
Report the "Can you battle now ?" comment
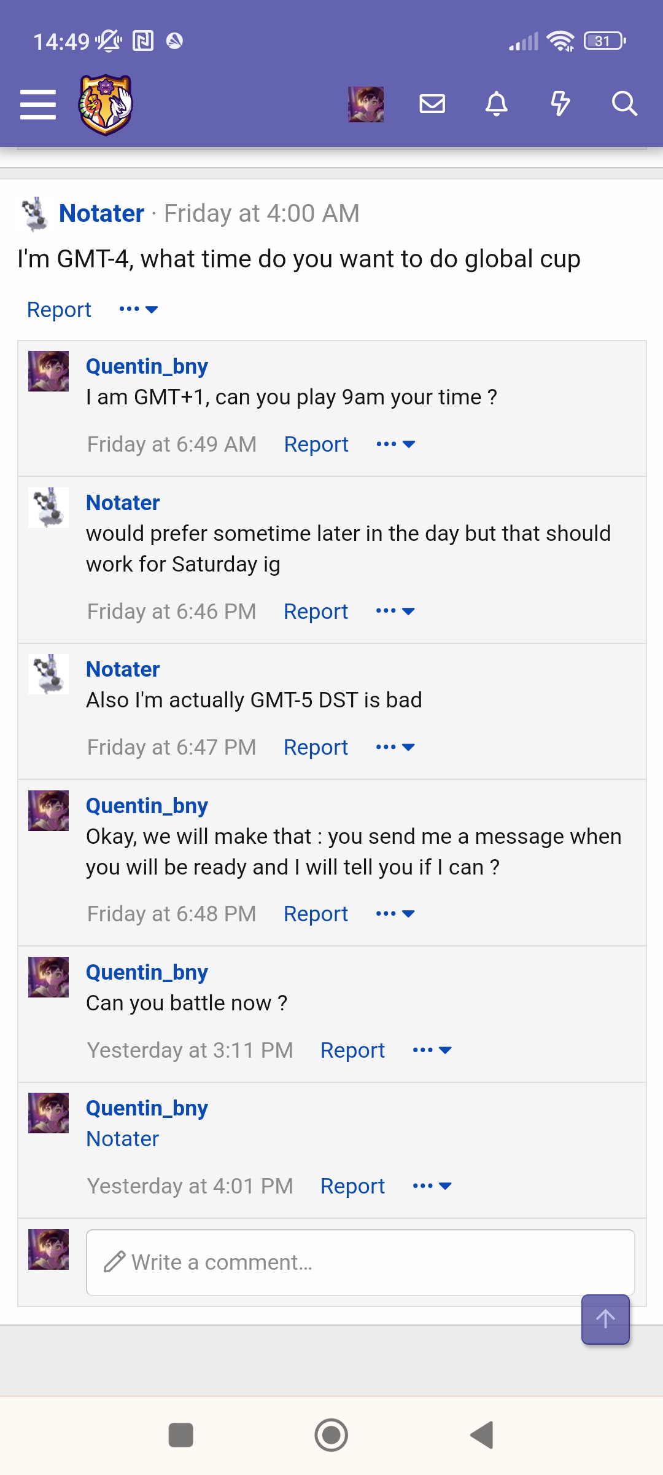click(352, 1050)
